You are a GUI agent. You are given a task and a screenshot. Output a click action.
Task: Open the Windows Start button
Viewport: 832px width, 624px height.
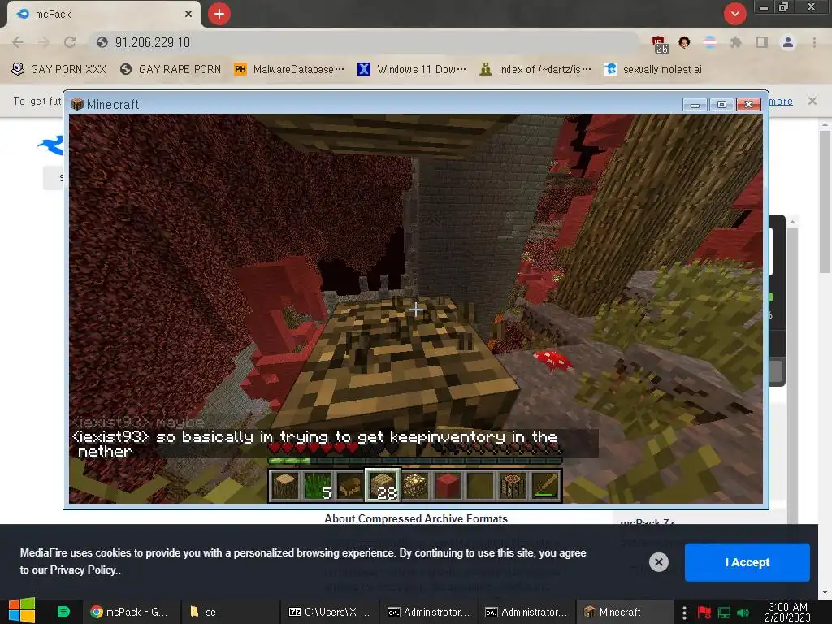22,611
